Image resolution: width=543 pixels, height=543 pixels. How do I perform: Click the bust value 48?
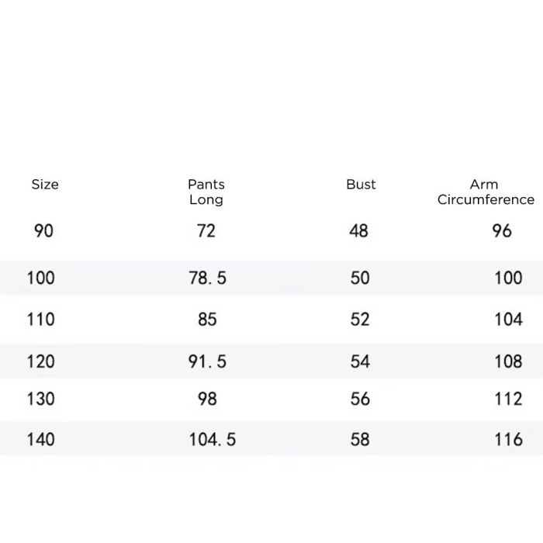[359, 231]
